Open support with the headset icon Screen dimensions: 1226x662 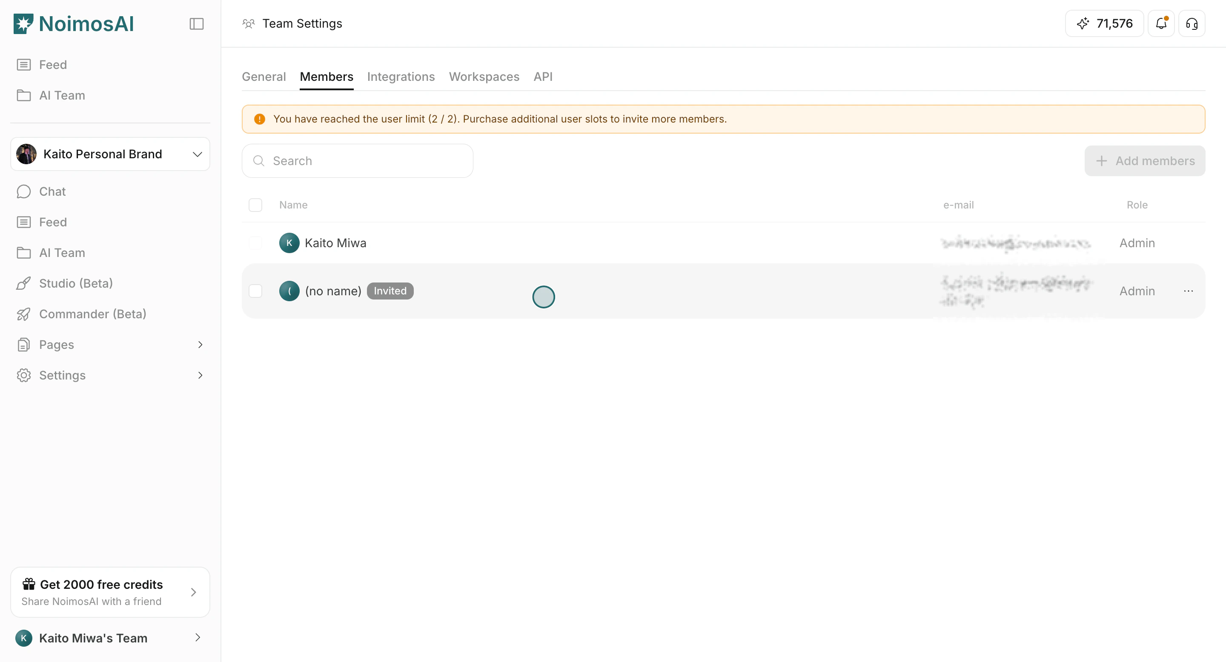tap(1192, 23)
